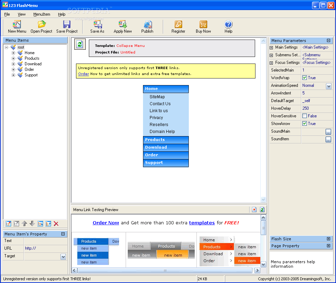Viewport: 336px width, 283px height.
Task: Click the expand all tree icon
Action: (x=40, y=224)
